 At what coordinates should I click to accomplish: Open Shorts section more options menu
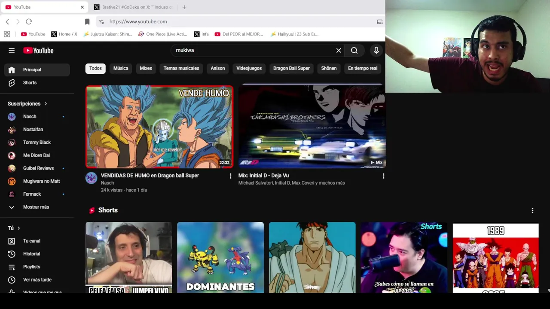(532, 210)
